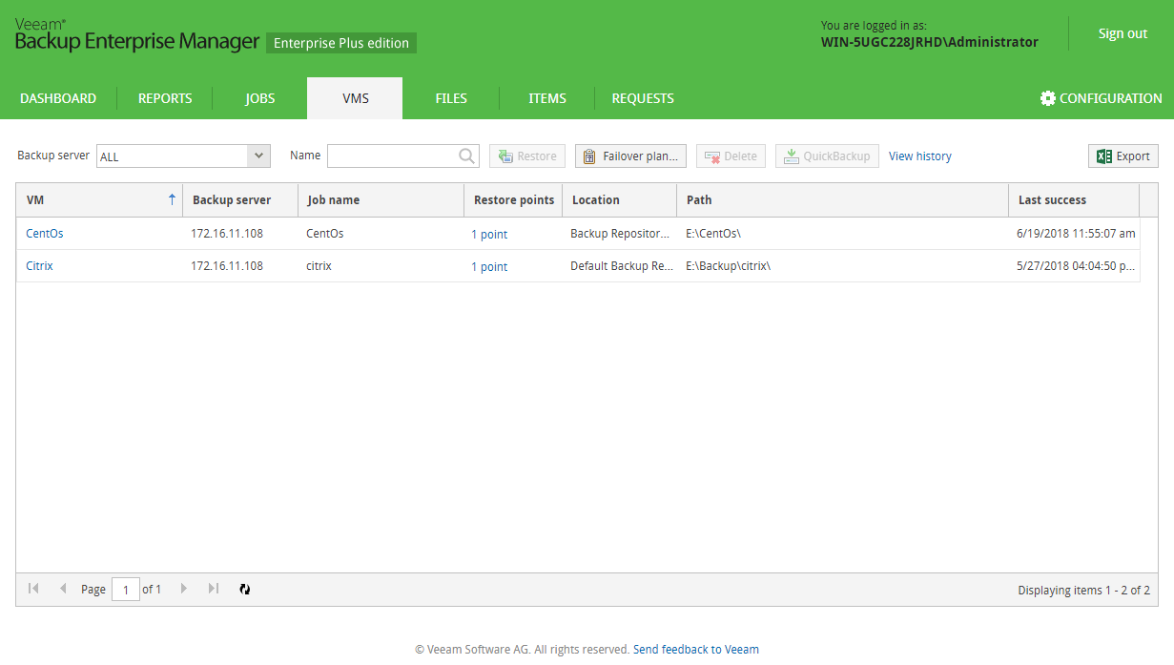Go to the previous page arrow
This screenshot has height=665, width=1174.
(63, 590)
